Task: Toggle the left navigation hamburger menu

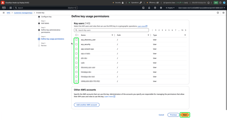Action: (x=4, y=13)
